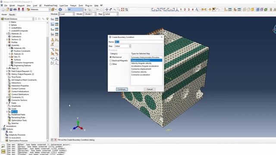The image size is (276, 155).
Task: Expand the Sections (3) tree node
Action: pos(7,39)
